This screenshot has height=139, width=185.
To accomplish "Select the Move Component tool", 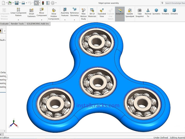I will pyautogui.click(x=42, y=12).
